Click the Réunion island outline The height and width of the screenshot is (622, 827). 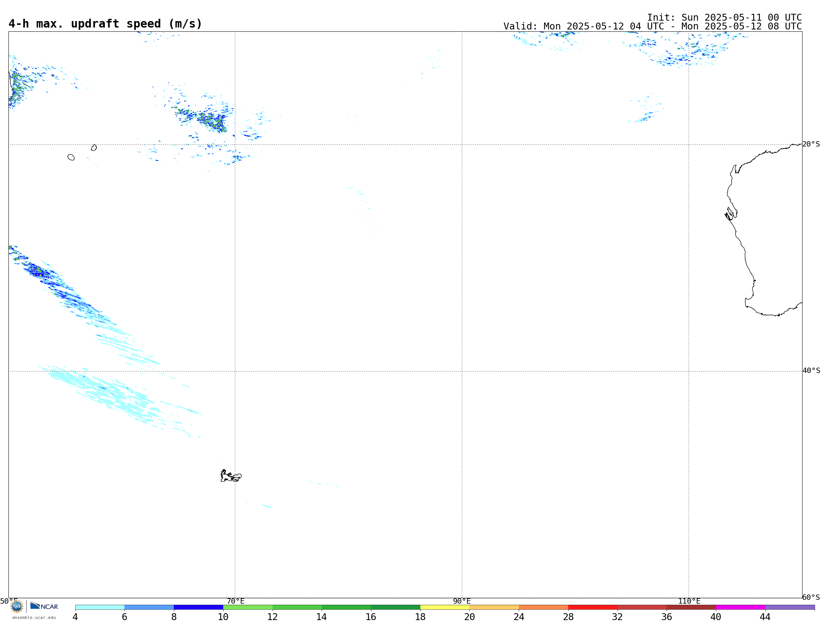click(x=71, y=157)
